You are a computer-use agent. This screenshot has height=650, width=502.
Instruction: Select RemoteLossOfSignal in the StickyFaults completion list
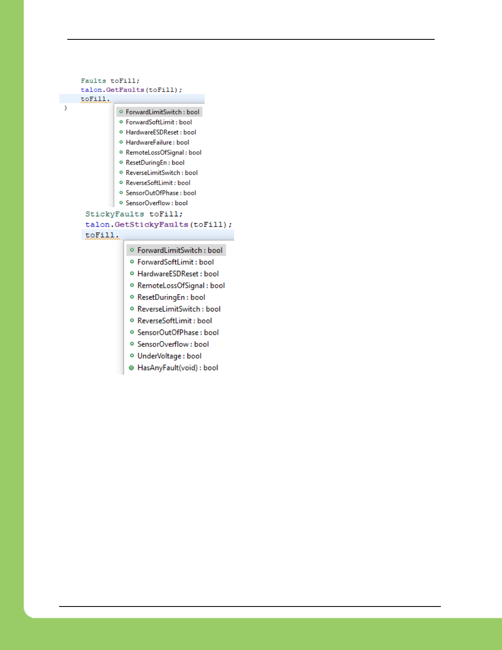(x=181, y=286)
